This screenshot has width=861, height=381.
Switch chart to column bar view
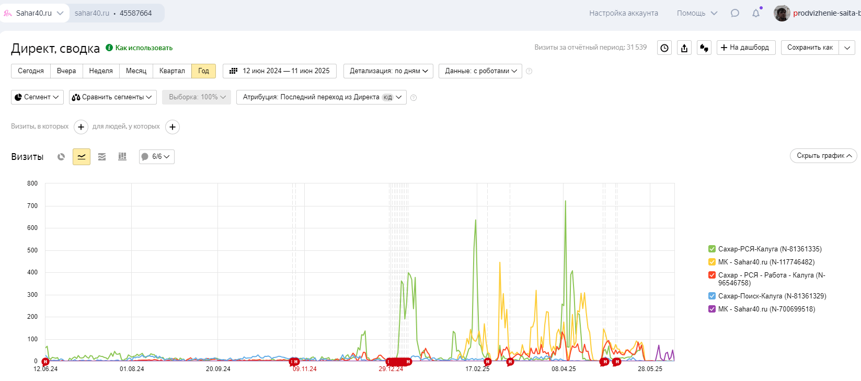tap(122, 157)
